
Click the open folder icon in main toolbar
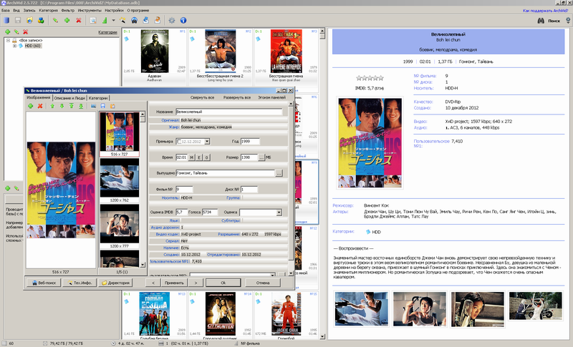[29, 21]
